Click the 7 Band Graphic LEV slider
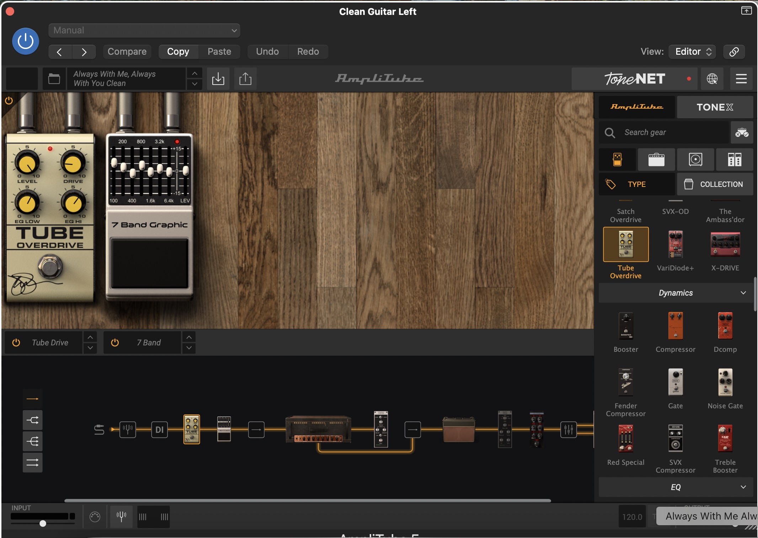This screenshot has height=538, width=758. point(186,171)
